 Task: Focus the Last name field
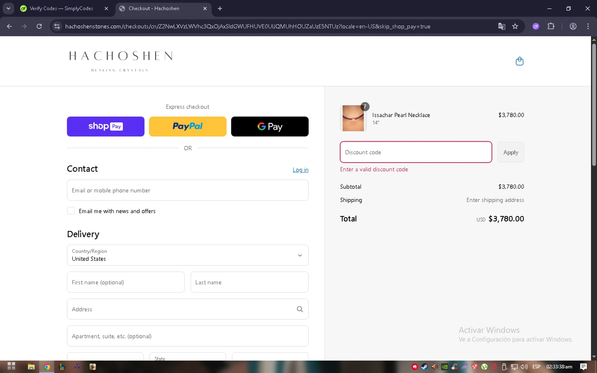tap(250, 282)
